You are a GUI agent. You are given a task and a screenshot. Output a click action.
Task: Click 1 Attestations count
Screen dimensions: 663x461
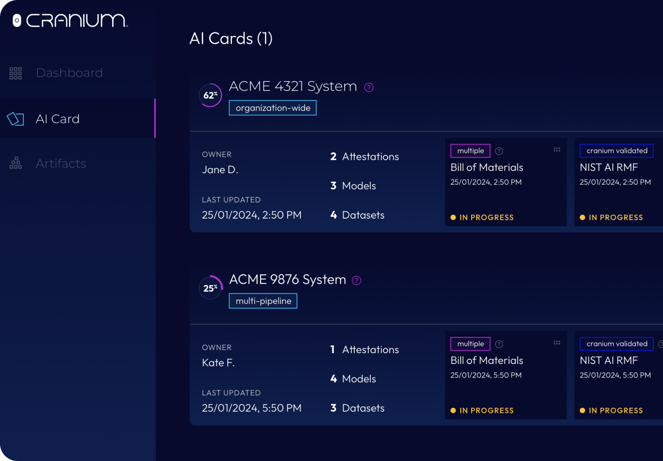click(x=364, y=350)
